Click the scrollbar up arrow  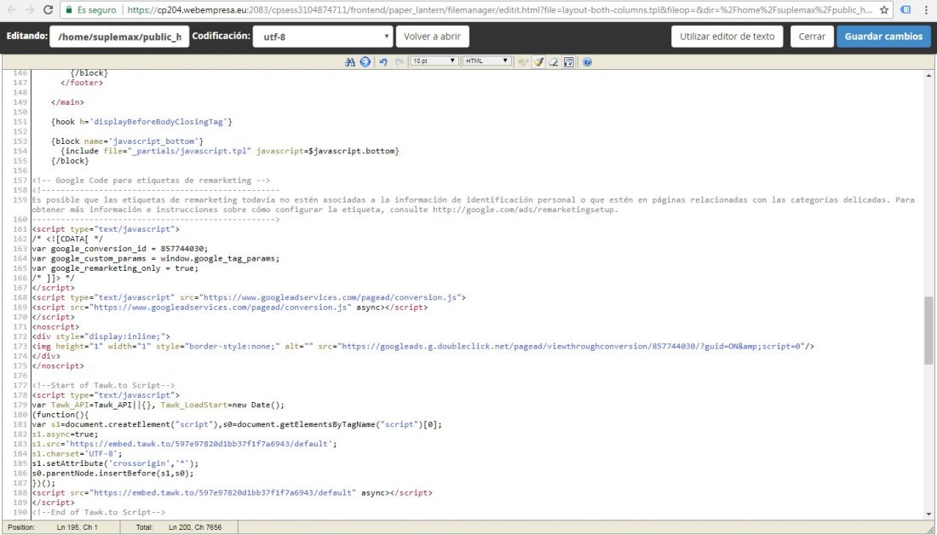(928, 75)
